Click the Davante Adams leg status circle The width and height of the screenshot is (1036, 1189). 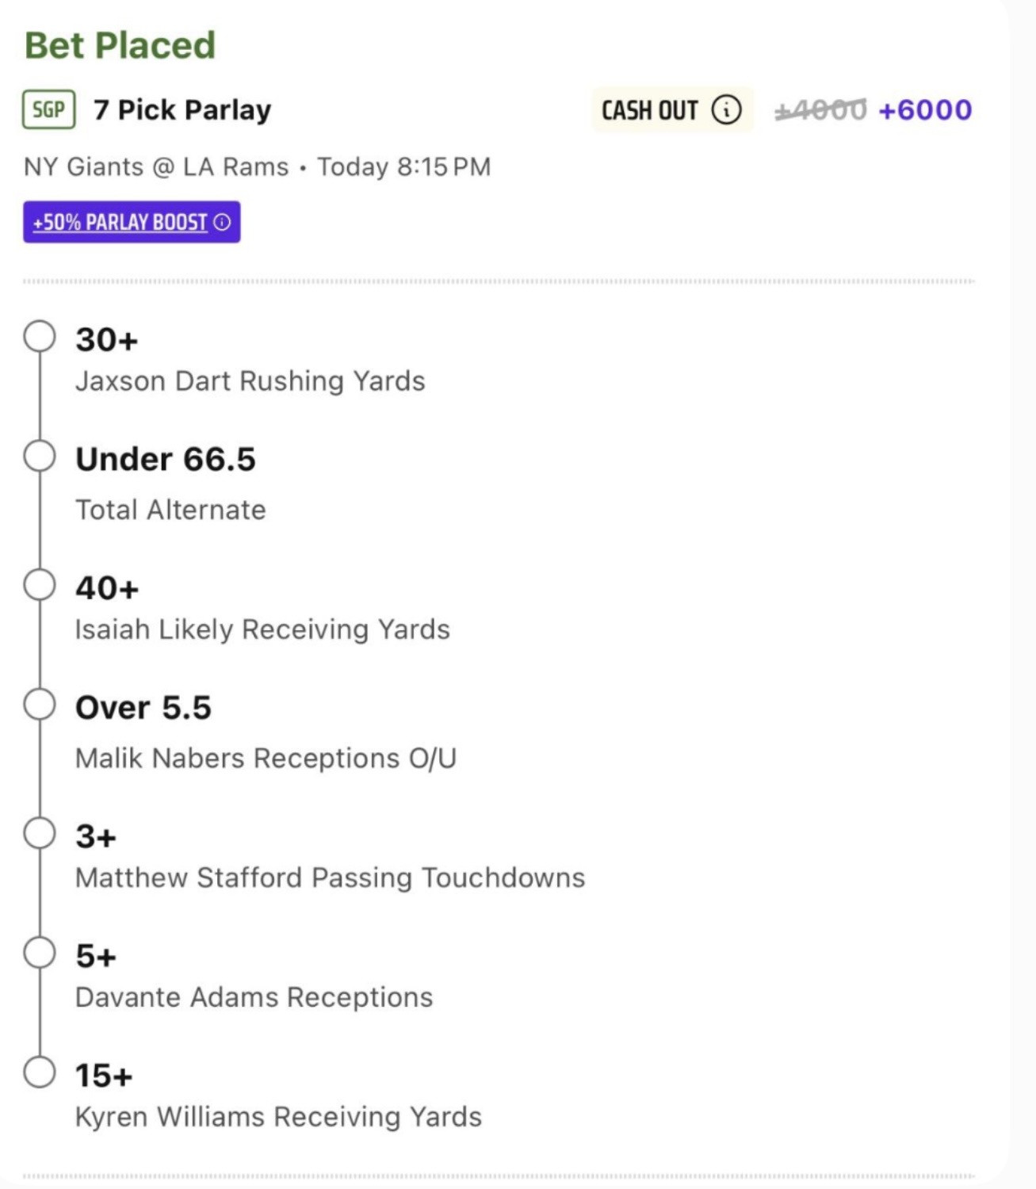click(40, 953)
